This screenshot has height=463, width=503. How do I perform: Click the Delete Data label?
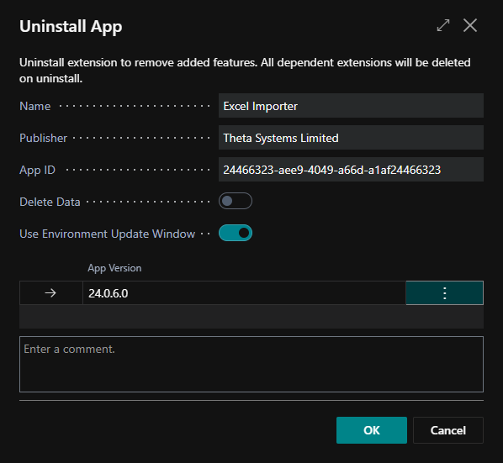(x=50, y=202)
